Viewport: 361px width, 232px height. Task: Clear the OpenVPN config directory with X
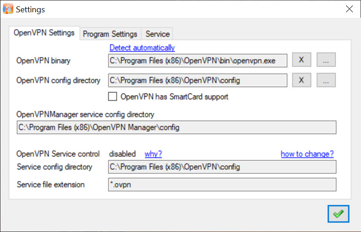click(x=302, y=80)
